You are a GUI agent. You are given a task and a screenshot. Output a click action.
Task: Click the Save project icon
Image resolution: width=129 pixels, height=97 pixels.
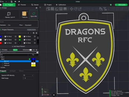pyautogui.click(x=12, y=2)
